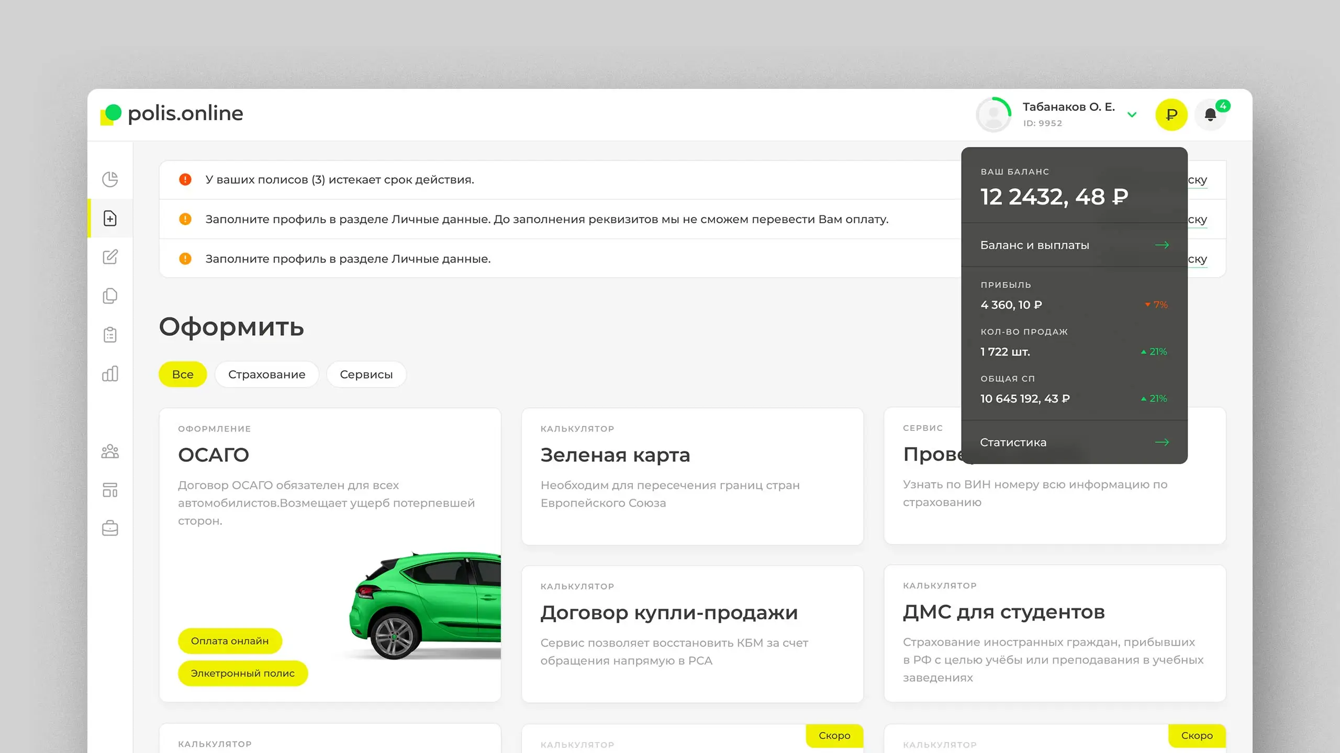Select the new policy document sidebar icon
1340x753 pixels.
pyautogui.click(x=110, y=218)
